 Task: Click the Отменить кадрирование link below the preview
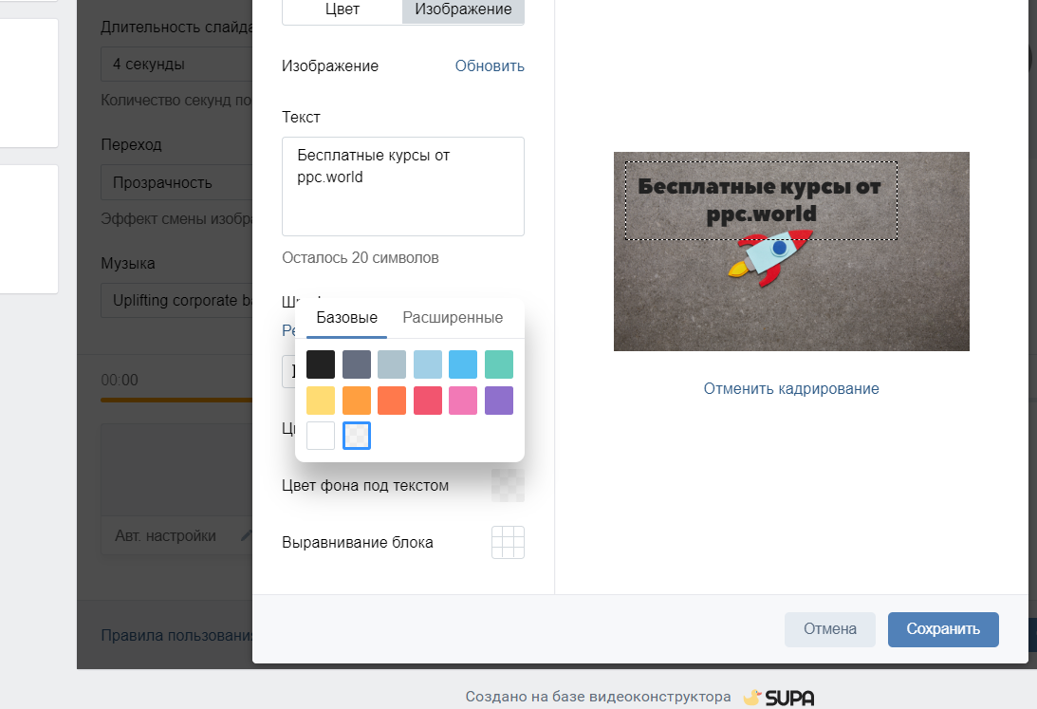791,388
